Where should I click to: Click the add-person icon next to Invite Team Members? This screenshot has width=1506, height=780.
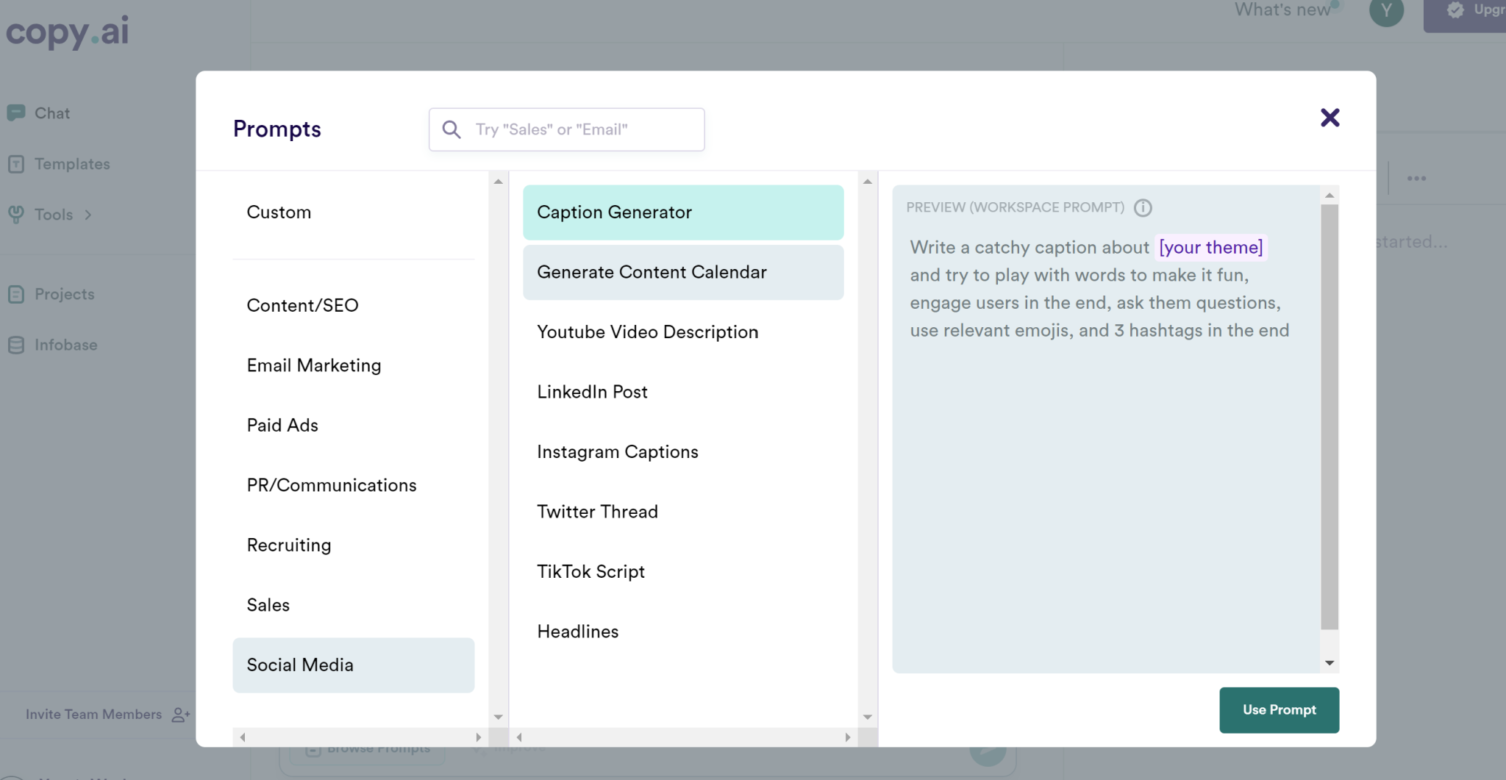pos(181,715)
